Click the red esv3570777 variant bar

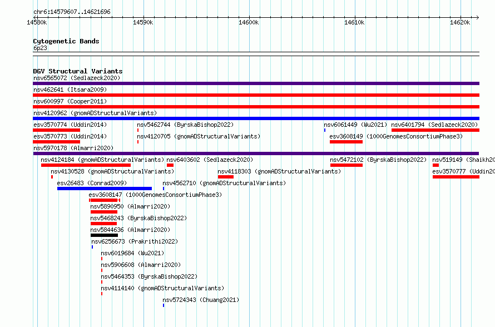tap(456, 177)
